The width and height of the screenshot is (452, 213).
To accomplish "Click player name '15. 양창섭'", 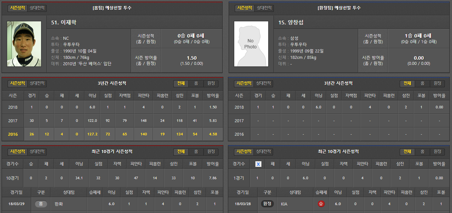I will [291, 22].
